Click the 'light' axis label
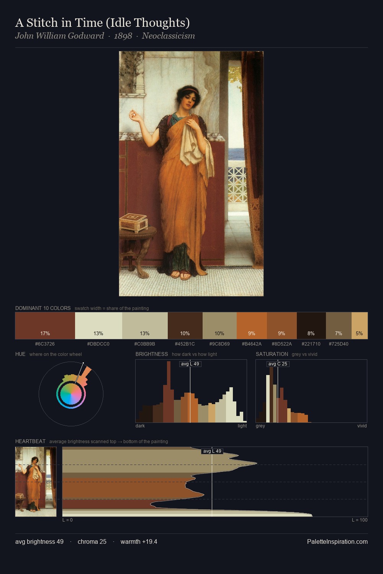This screenshot has height=574, width=383. coord(242,426)
